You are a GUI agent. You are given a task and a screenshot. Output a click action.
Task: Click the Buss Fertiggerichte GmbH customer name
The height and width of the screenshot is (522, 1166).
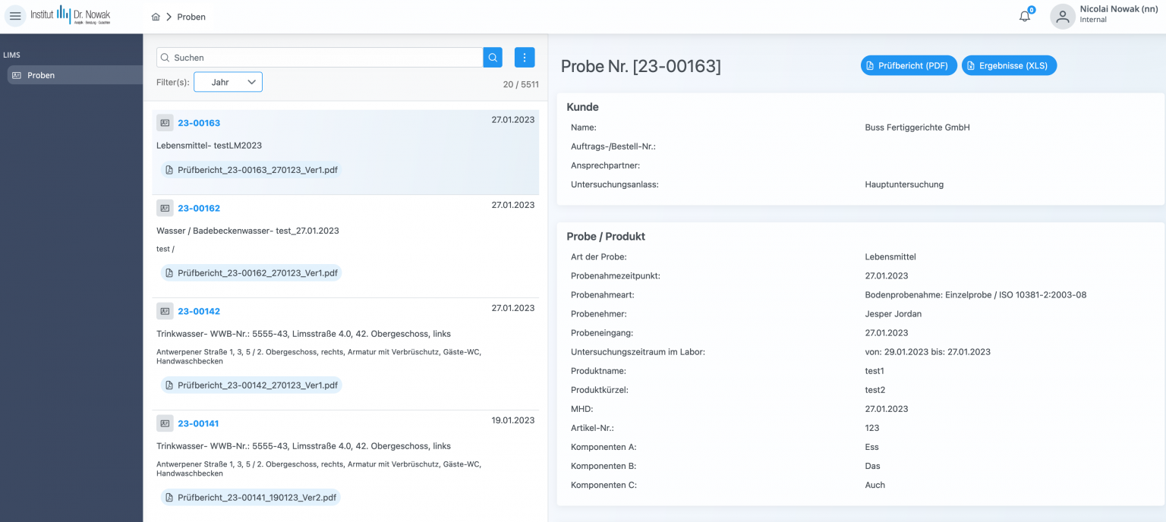pos(917,127)
